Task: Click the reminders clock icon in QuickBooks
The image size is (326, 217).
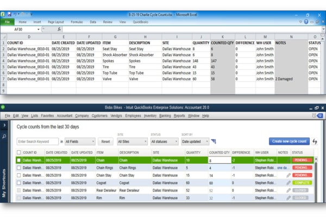Action: click(x=314, y=116)
